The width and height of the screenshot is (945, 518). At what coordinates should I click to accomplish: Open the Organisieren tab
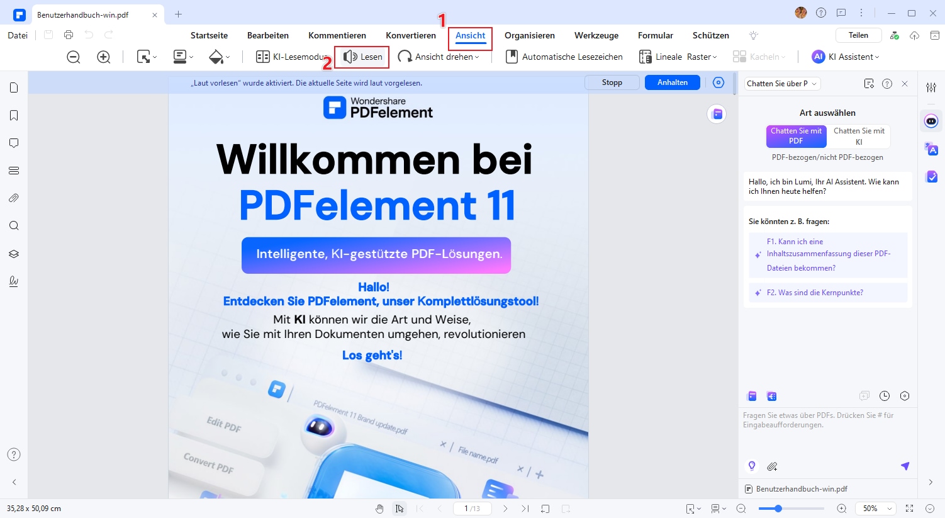point(530,35)
